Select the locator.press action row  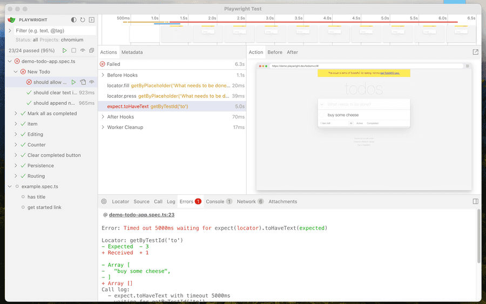point(172,96)
